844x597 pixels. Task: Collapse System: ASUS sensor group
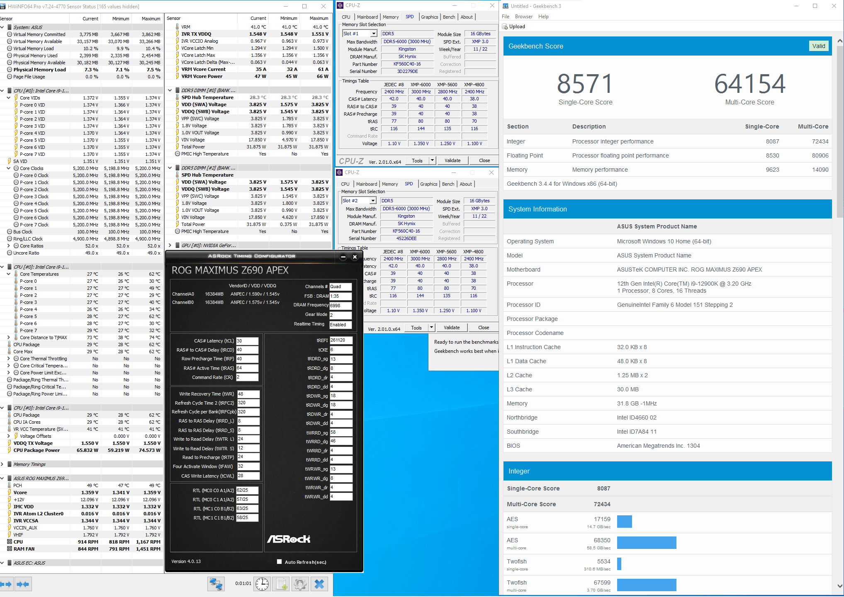pos(2,27)
